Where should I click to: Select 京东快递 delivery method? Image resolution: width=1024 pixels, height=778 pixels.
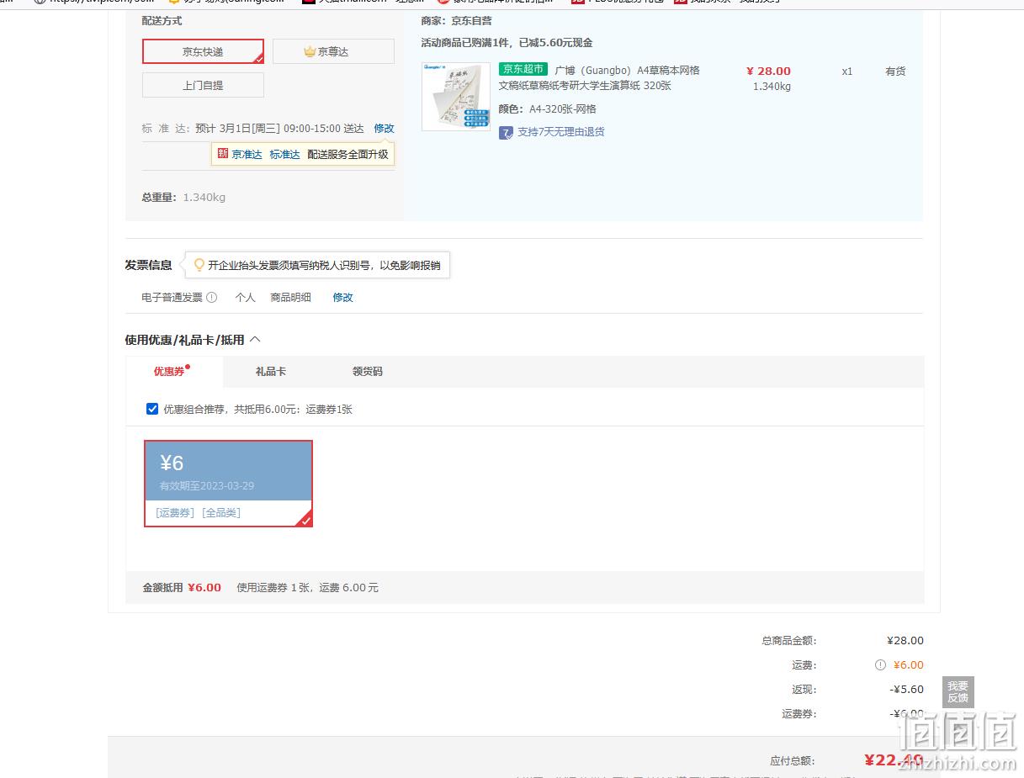click(203, 51)
